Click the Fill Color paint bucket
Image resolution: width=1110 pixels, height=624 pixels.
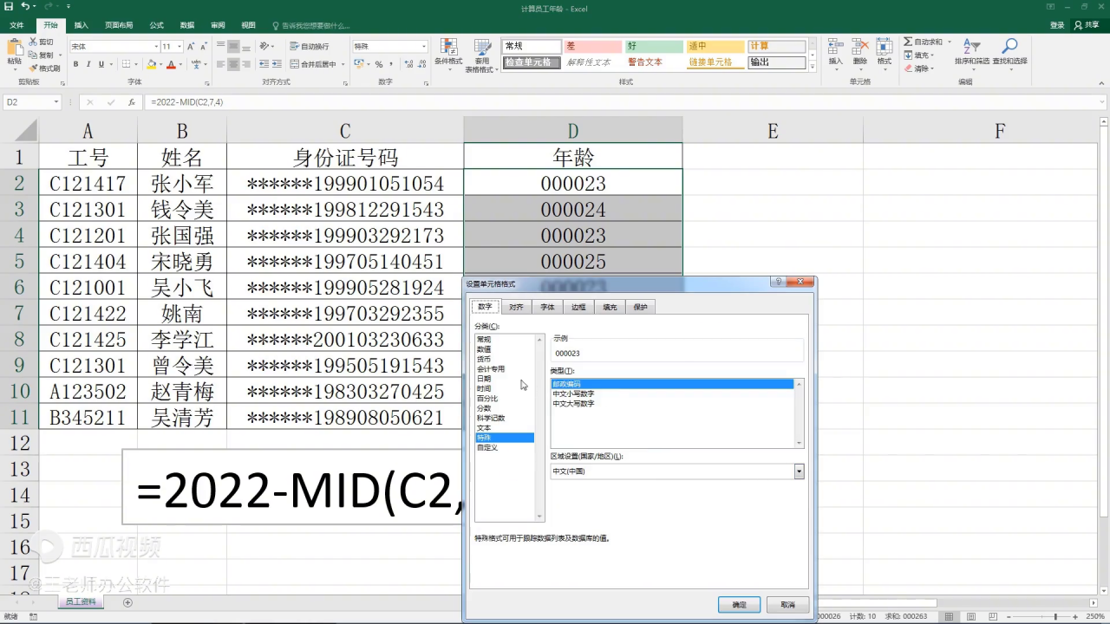(x=152, y=64)
